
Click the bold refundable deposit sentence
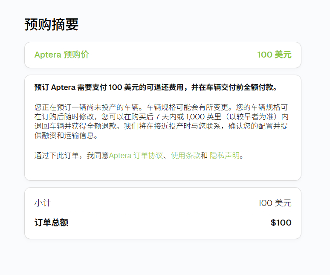156,88
